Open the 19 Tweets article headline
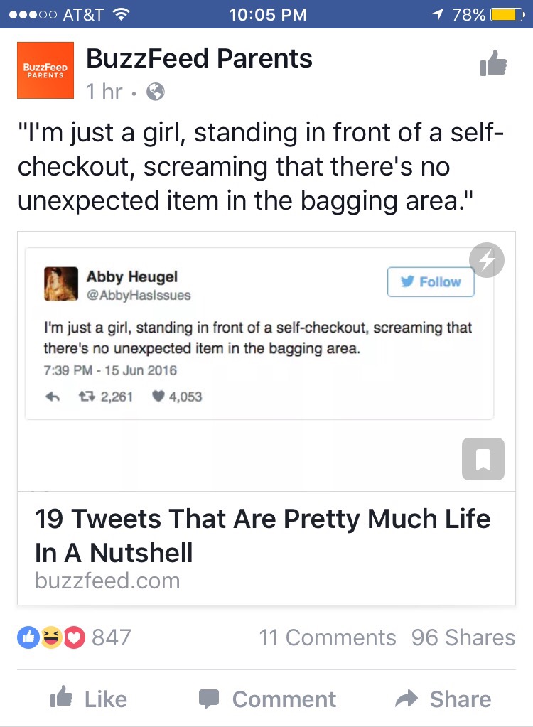This screenshot has width=533, height=727. pos(262,535)
